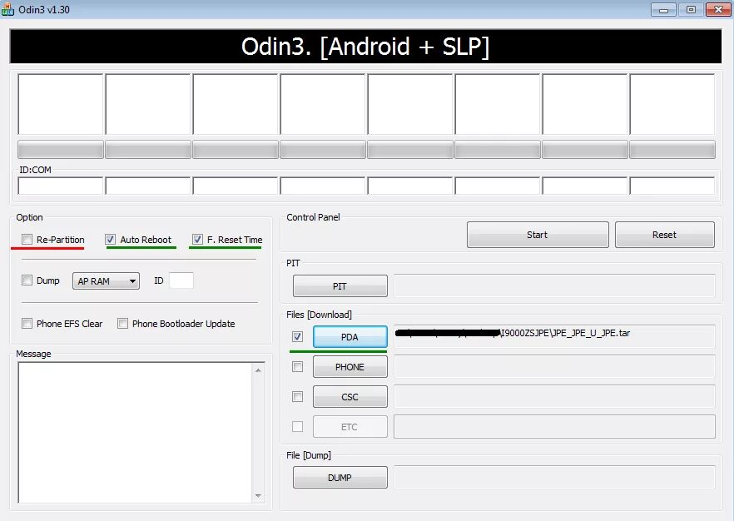Click the Reset button

664,235
